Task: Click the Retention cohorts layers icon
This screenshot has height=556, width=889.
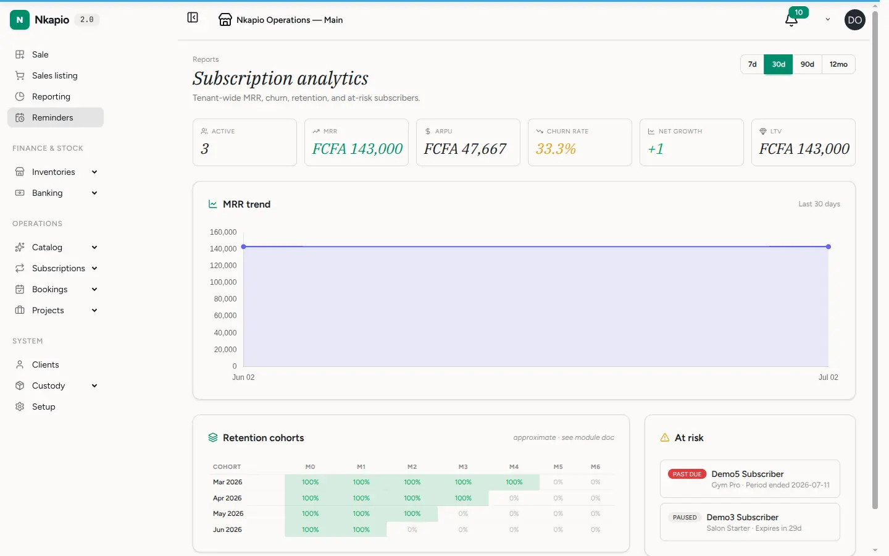Action: point(213,437)
